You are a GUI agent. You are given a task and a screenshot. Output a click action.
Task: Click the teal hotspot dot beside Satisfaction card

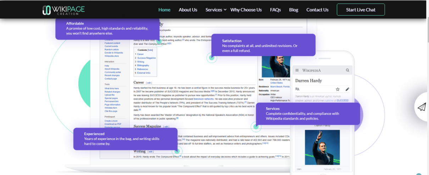pos(212,58)
